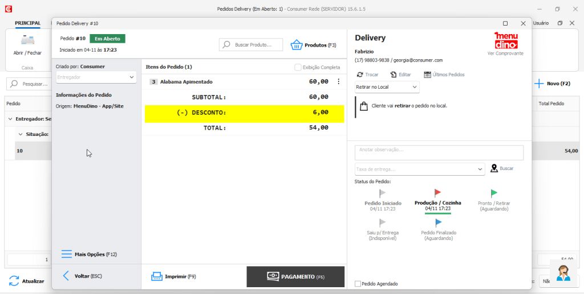Click the Anotar observação text field
The height and width of the screenshot is (294, 584).
tap(439, 152)
